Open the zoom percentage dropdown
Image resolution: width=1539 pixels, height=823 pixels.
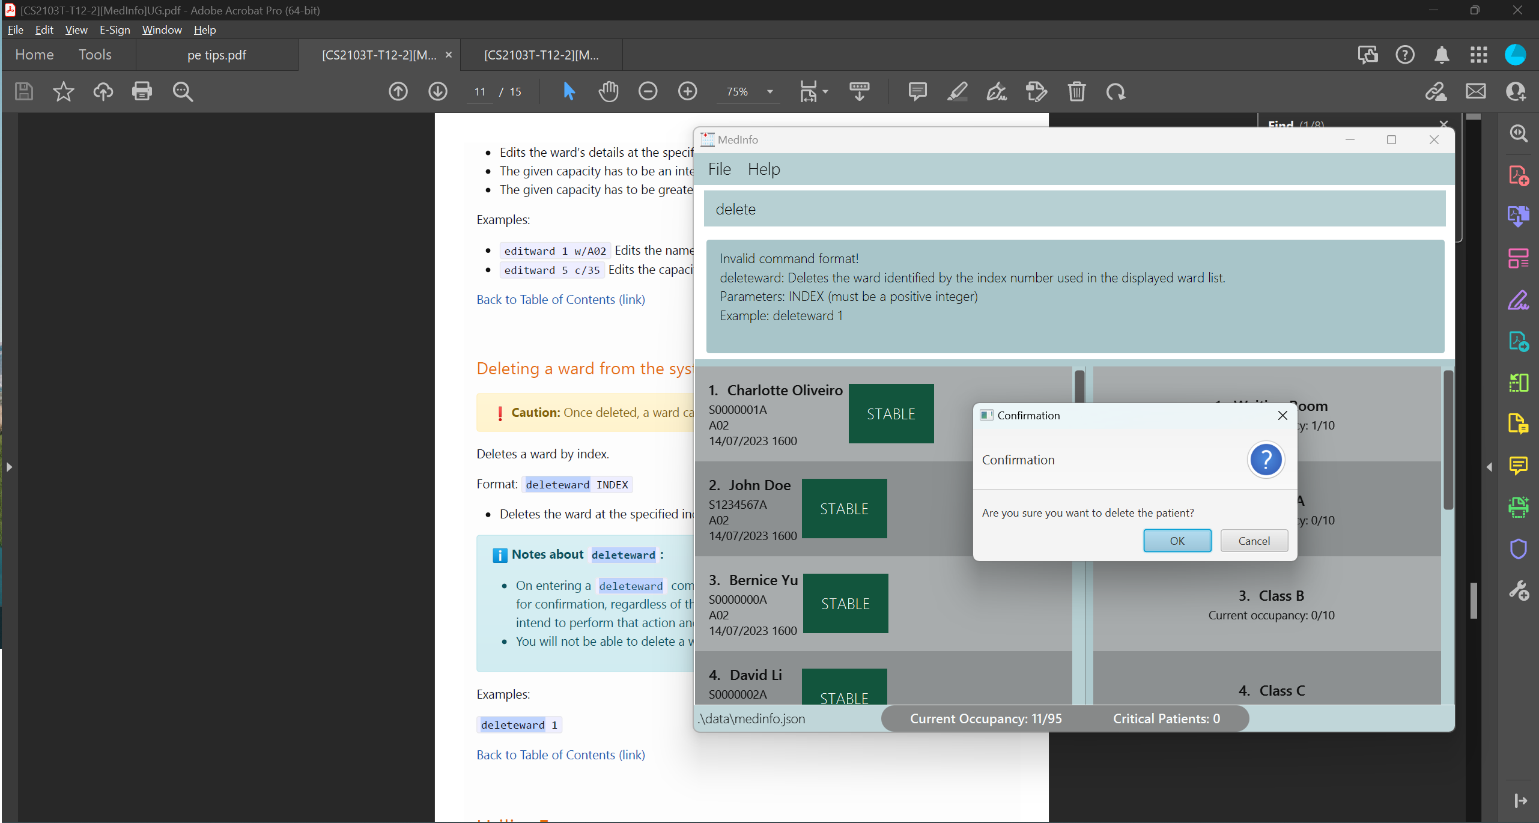click(x=769, y=92)
